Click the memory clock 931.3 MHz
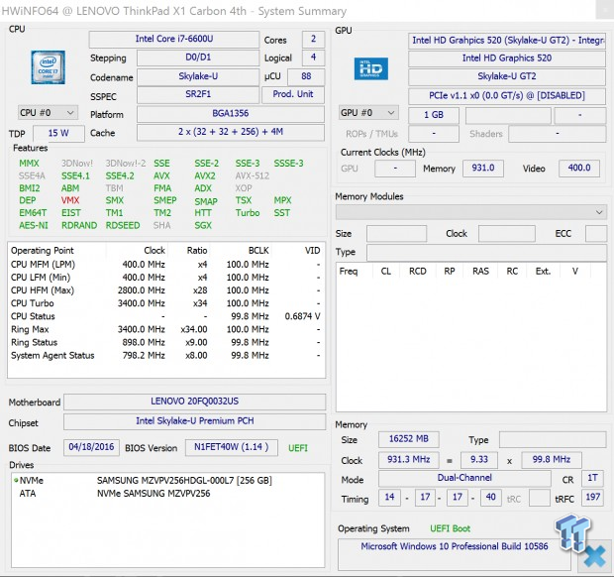This screenshot has width=614, height=577. pos(408,459)
